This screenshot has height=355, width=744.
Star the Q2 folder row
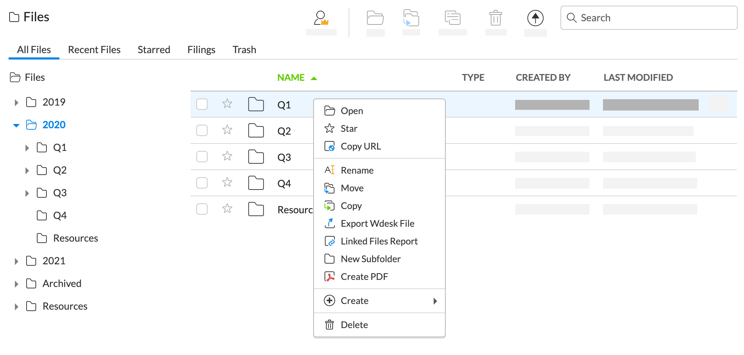(x=227, y=130)
